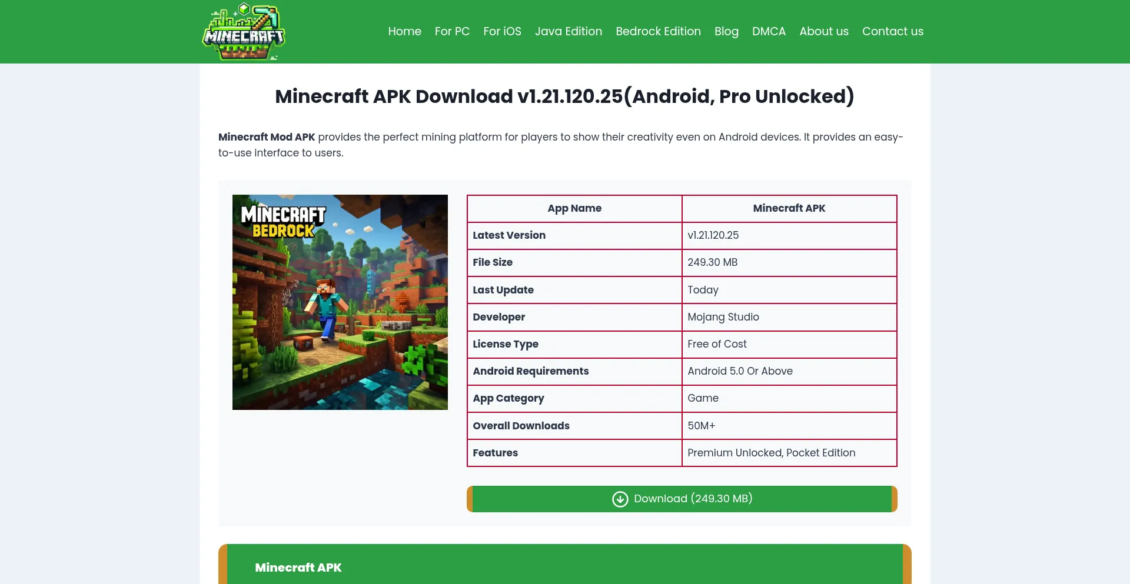Click the circled down-arrow download icon
The width and height of the screenshot is (1130, 584).
pyautogui.click(x=620, y=499)
